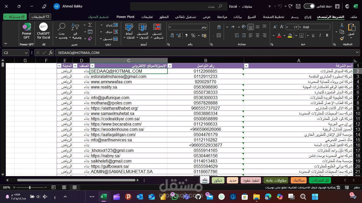Open the ChatGPT for Excel add-in

pyautogui.click(x=43, y=31)
